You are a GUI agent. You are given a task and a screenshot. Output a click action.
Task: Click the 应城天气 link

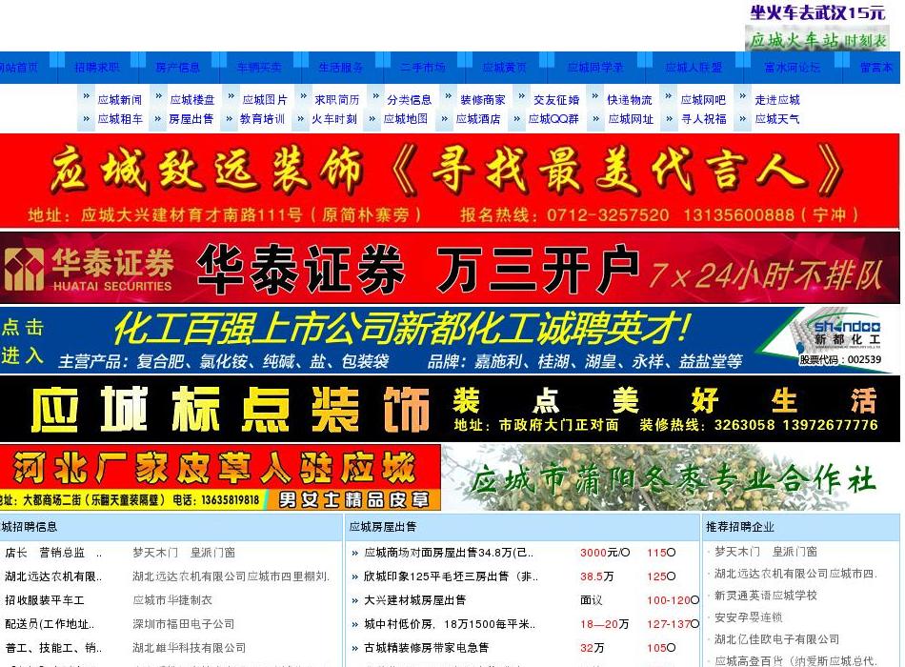click(777, 119)
